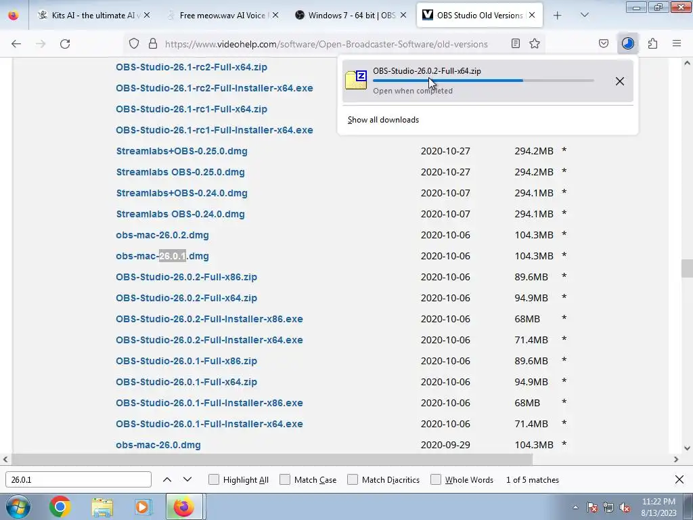Image resolution: width=693 pixels, height=520 pixels.
Task: Open OBS-Studio-26.1-rc1-Full-Installer-x64.exe link
Action: point(215,130)
